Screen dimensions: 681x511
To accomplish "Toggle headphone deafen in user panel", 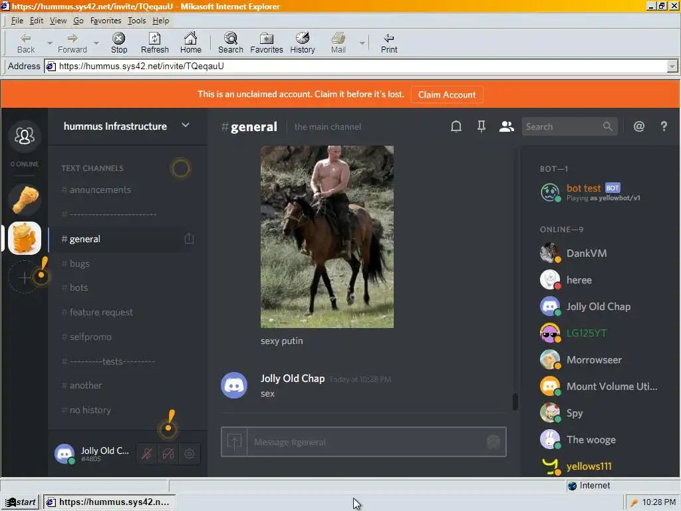I will pos(168,454).
